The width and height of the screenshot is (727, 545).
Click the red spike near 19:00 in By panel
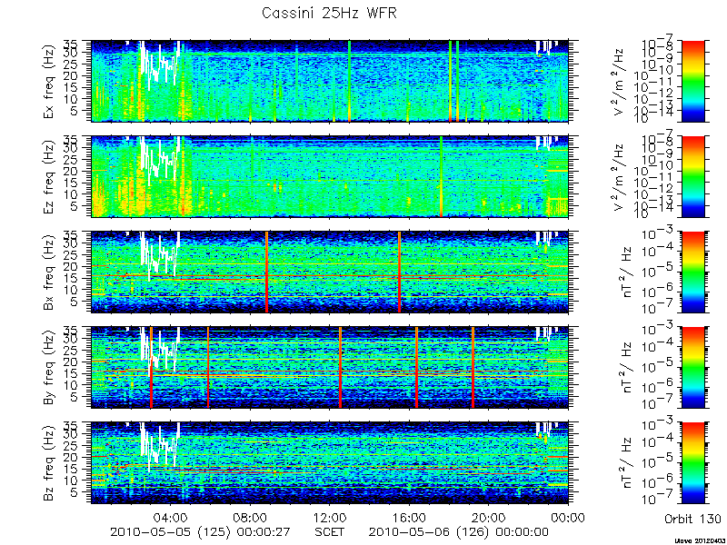[473, 368]
